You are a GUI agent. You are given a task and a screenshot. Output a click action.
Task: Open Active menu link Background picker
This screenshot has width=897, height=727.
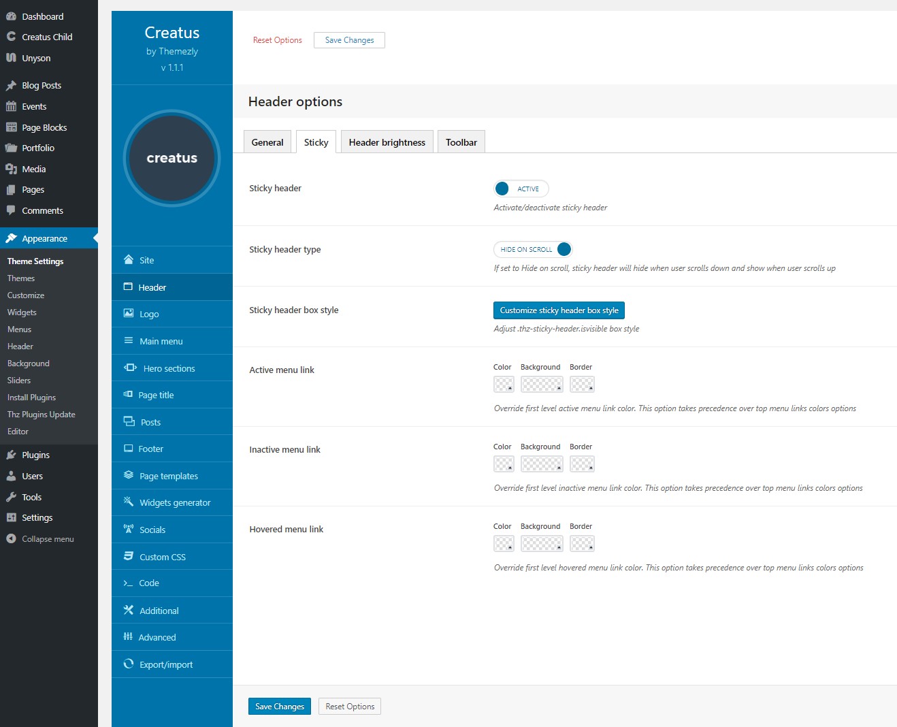tap(542, 385)
